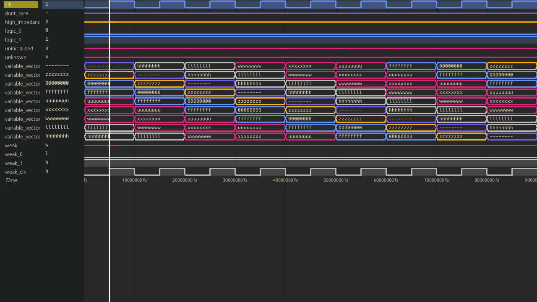The height and width of the screenshot is (302, 537).
Task: Click the white cursor line in the waveform
Action: coord(109,151)
